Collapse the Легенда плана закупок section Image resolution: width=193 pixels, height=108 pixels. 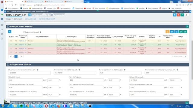[x=8, y=64]
